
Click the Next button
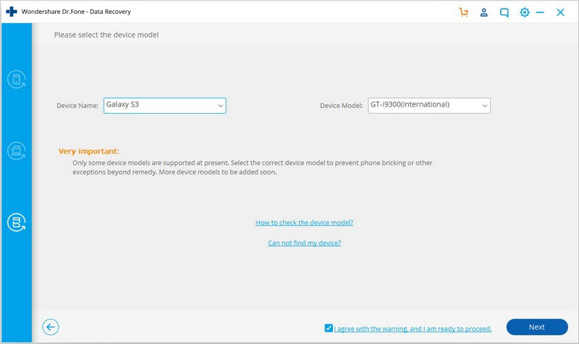[x=537, y=327]
